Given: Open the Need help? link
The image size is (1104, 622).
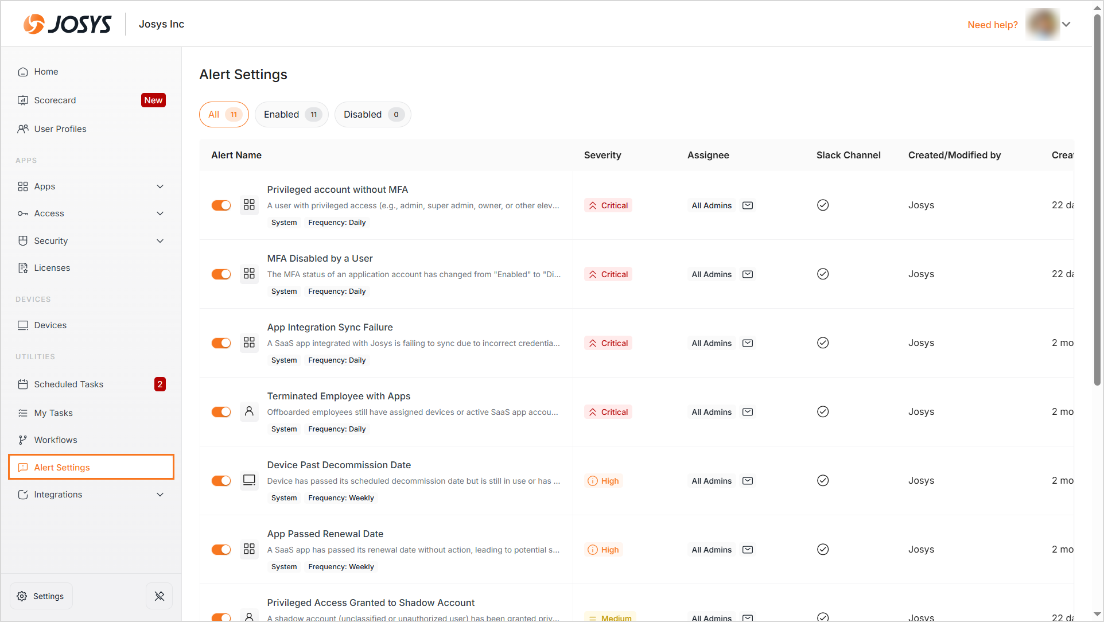Looking at the screenshot, I should (x=992, y=25).
